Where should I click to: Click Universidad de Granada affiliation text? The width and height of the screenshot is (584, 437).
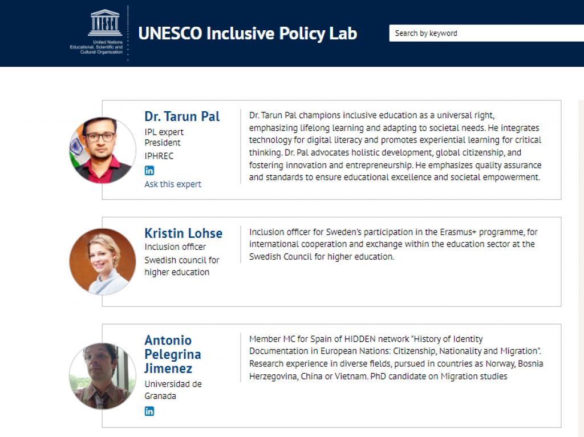pyautogui.click(x=173, y=390)
